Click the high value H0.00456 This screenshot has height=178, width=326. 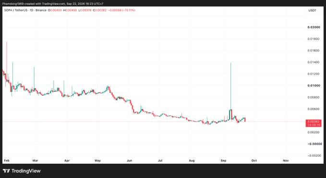click(70, 10)
